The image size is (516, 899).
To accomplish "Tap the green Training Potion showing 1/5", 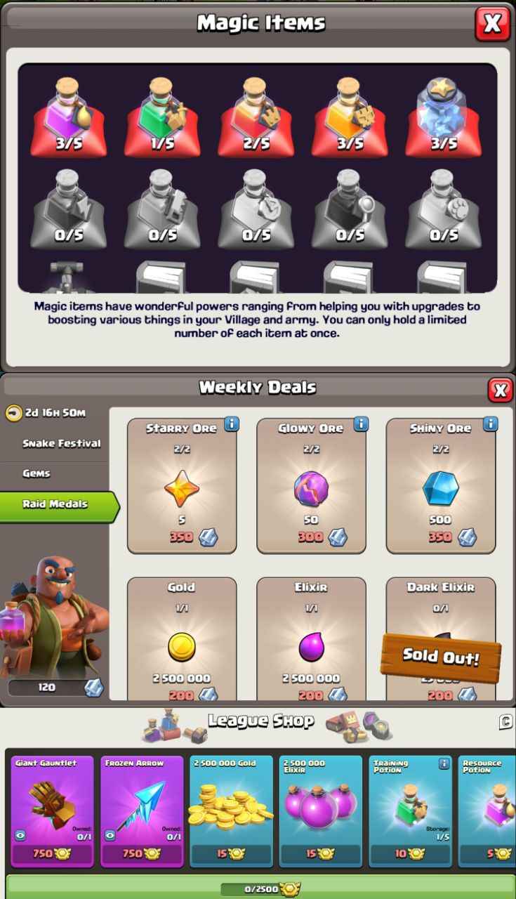I will pos(162,117).
